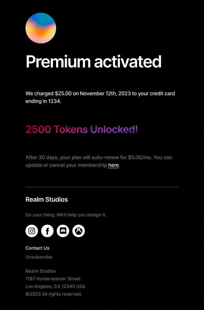Open the Facebook social icon
Screen dimensions: 204x310
click(47, 231)
